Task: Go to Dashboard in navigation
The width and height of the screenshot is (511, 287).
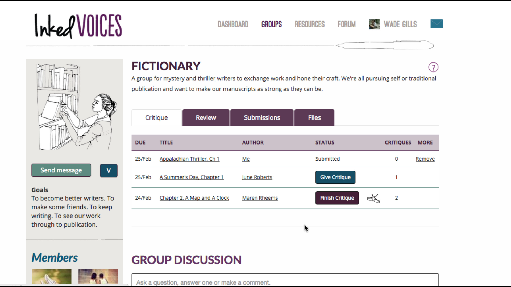Action: click(x=233, y=24)
